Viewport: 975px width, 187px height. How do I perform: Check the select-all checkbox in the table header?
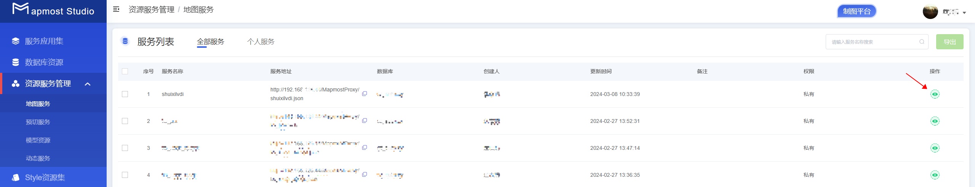pos(125,71)
